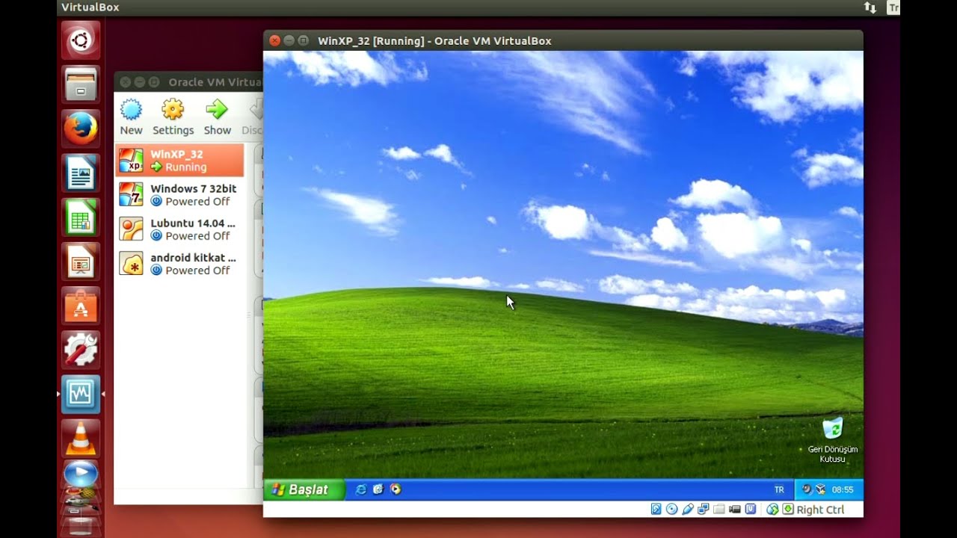Viewport: 957px width, 538px height.
Task: Open Ubuntu Software Center launcher icon
Action: (81, 305)
